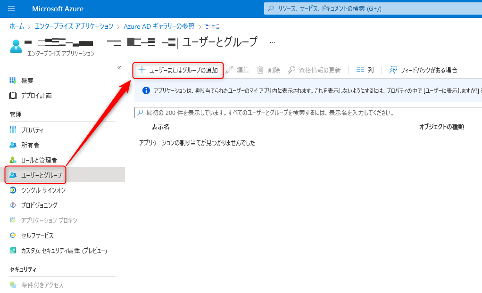
Task: Open the Azure portal hamburger menu
Action: click(12, 8)
